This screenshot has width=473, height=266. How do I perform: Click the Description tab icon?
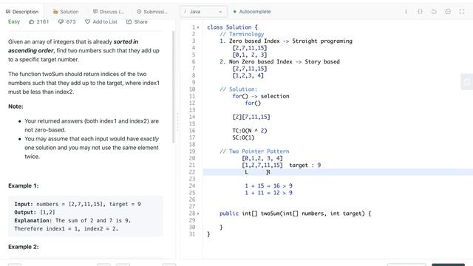(8, 12)
